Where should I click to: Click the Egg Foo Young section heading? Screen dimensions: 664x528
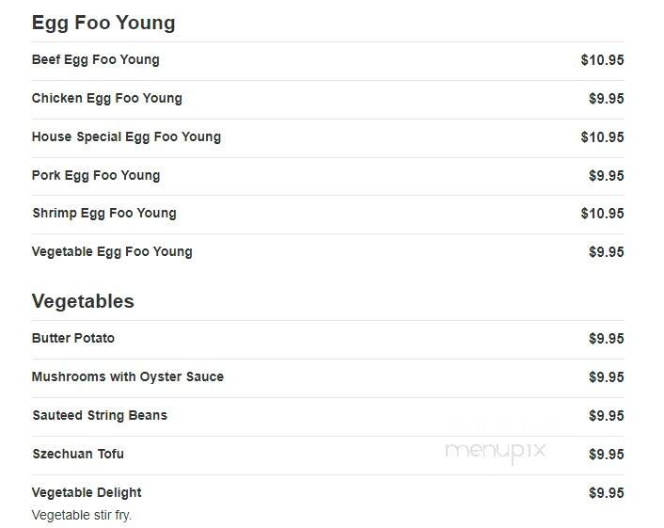(x=103, y=23)
